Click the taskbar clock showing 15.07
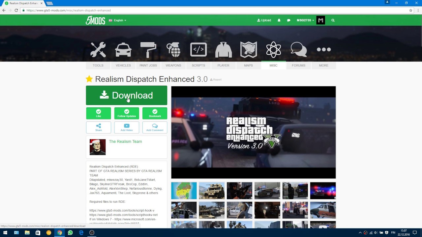The height and width of the screenshot is (237, 422). (x=404, y=233)
